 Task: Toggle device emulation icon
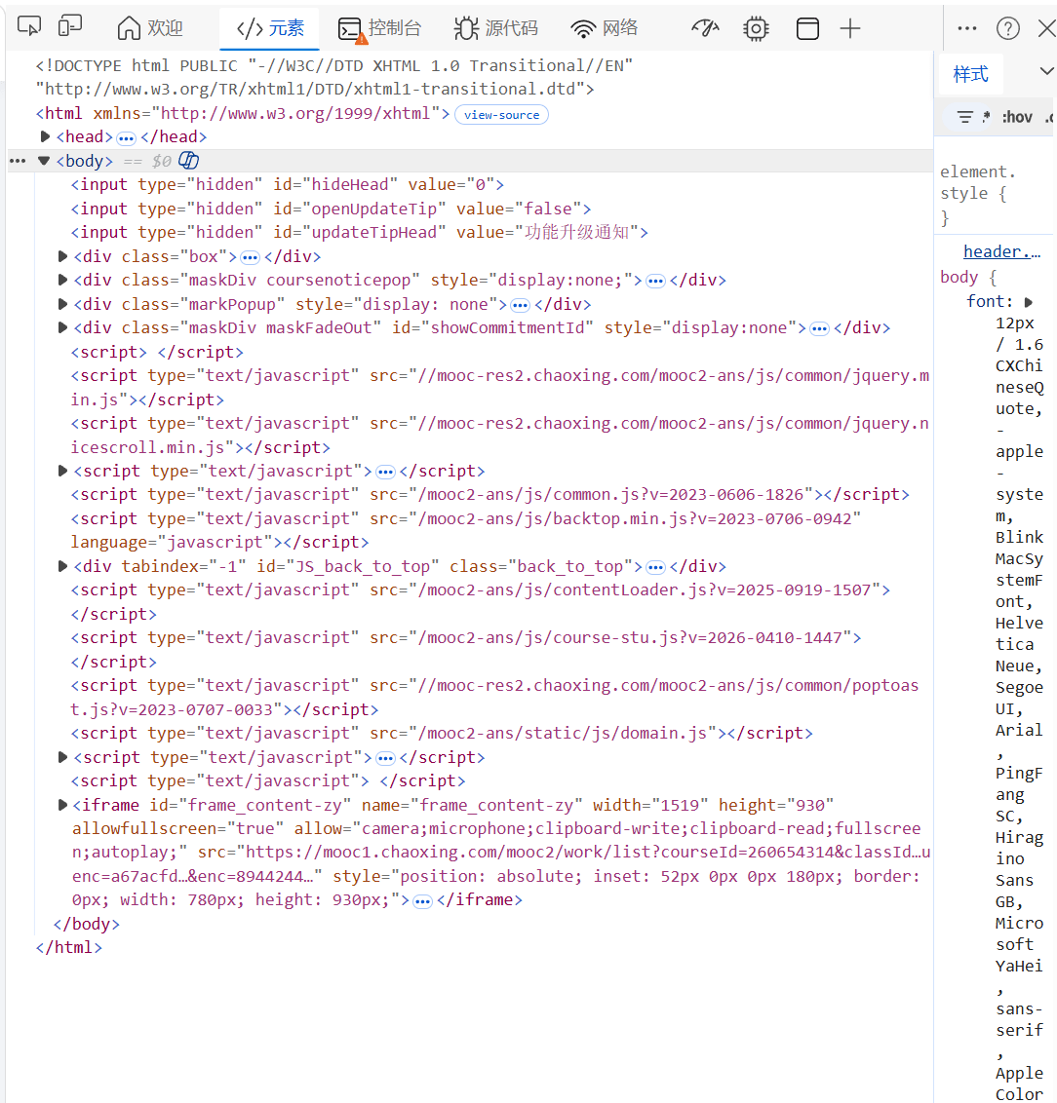(x=70, y=26)
